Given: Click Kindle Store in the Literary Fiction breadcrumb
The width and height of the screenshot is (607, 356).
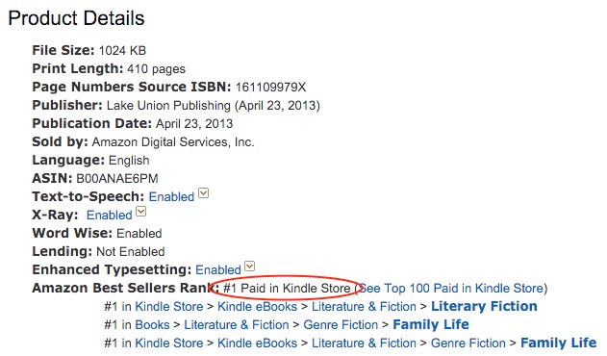Looking at the screenshot, I should [x=168, y=306].
